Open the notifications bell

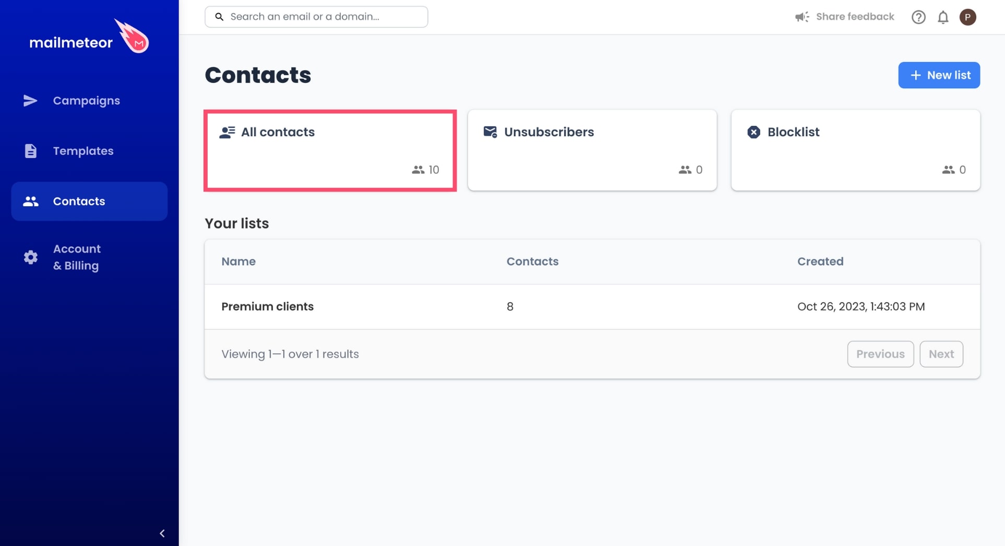click(943, 17)
